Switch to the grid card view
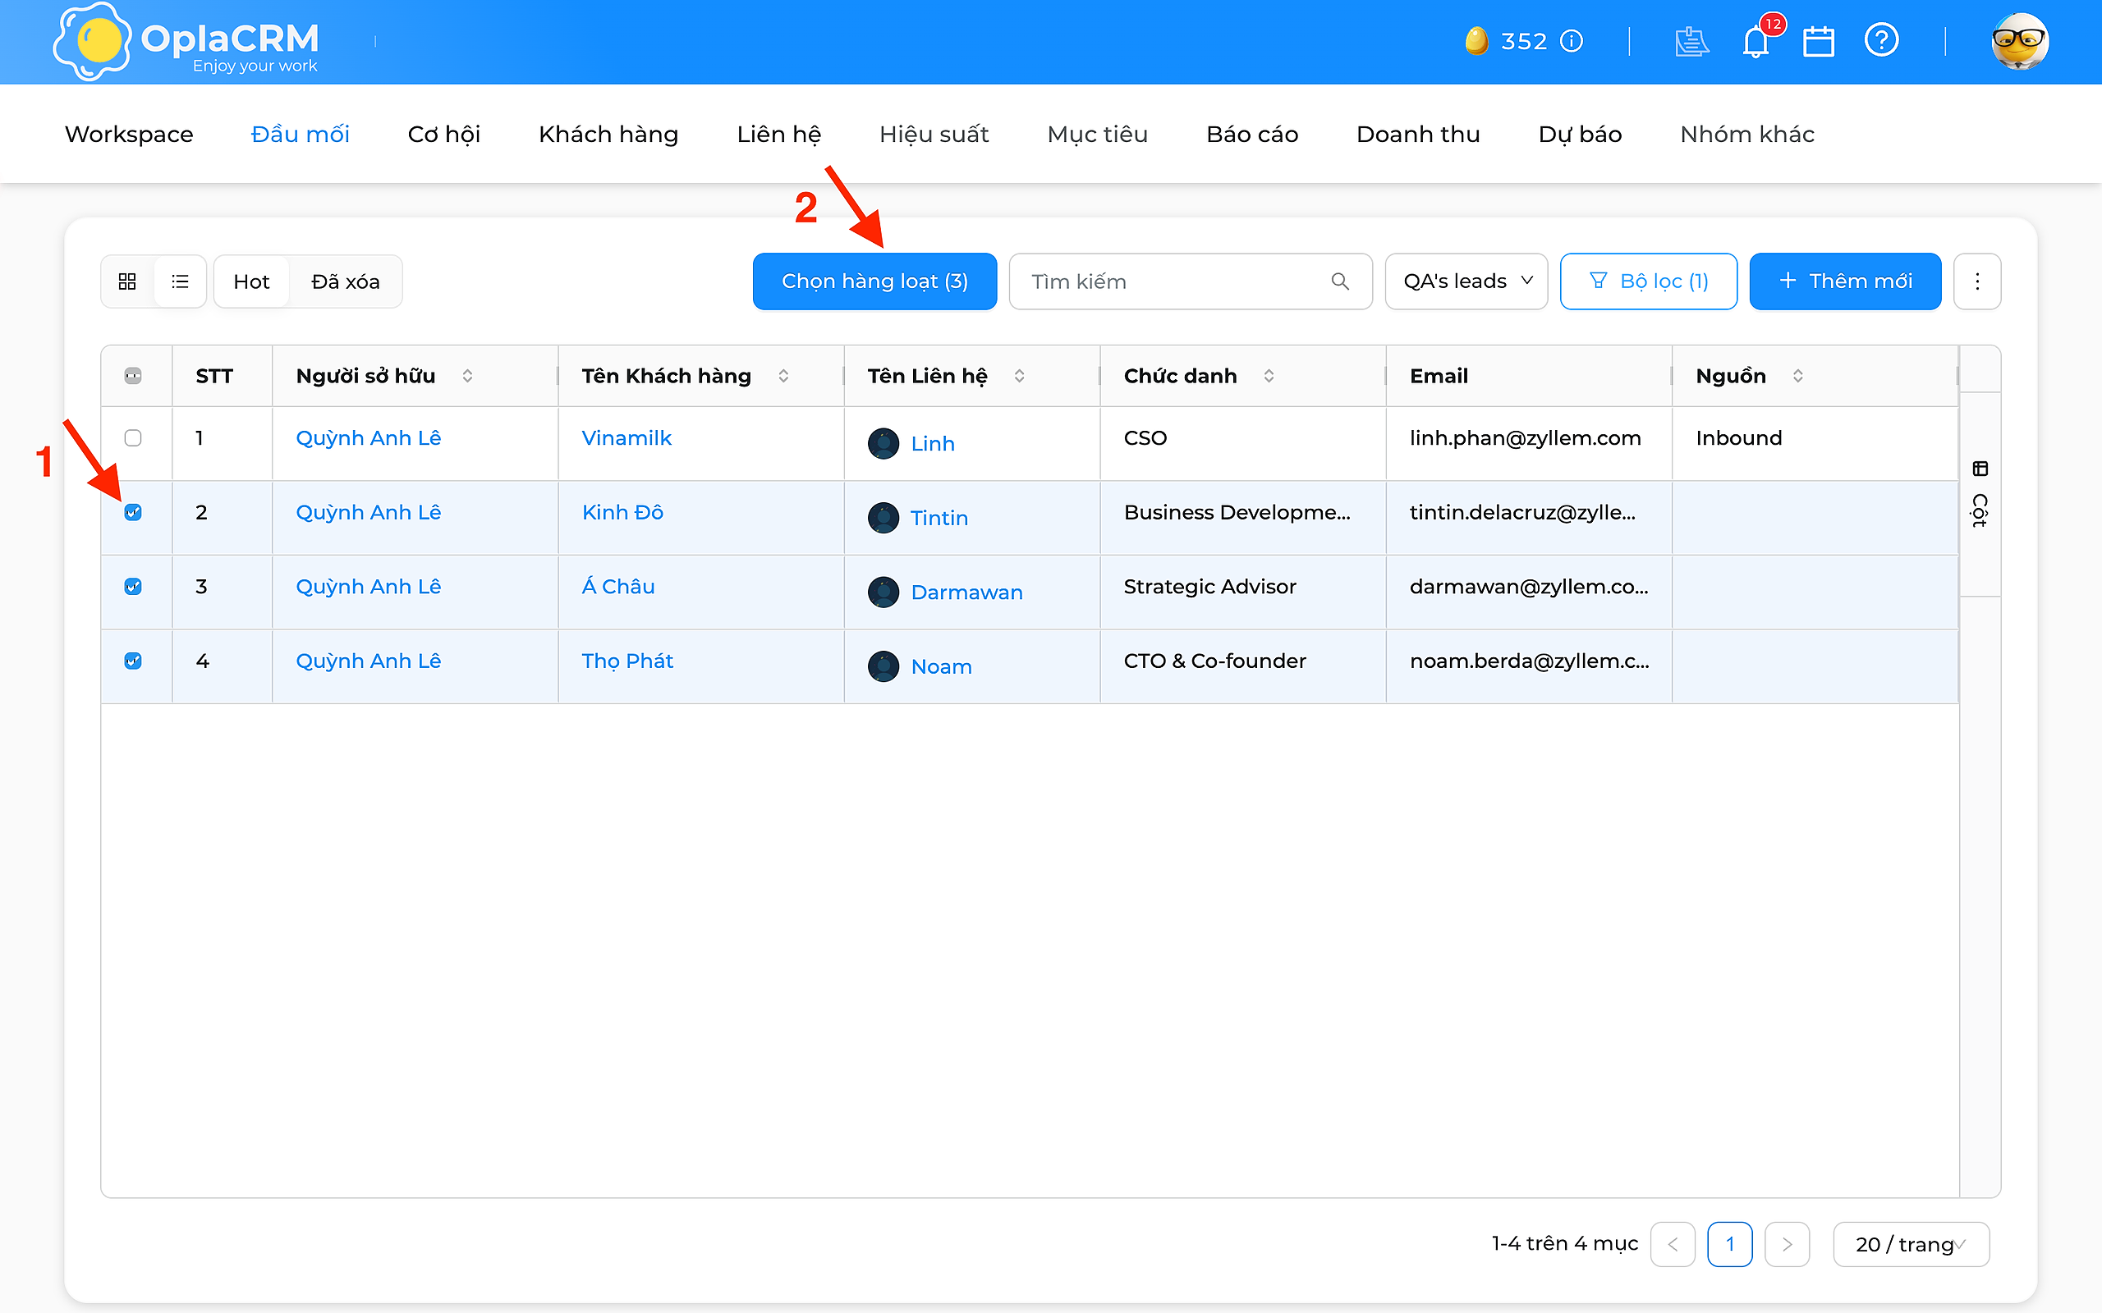2102x1313 pixels. [128, 281]
